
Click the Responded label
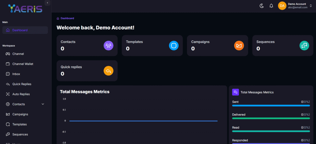click(240, 140)
